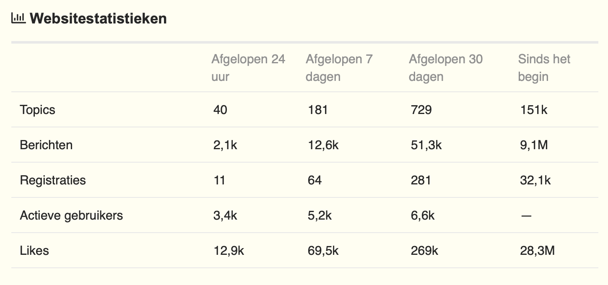Select the Afgelopen 30 dagen column header

coord(445,68)
